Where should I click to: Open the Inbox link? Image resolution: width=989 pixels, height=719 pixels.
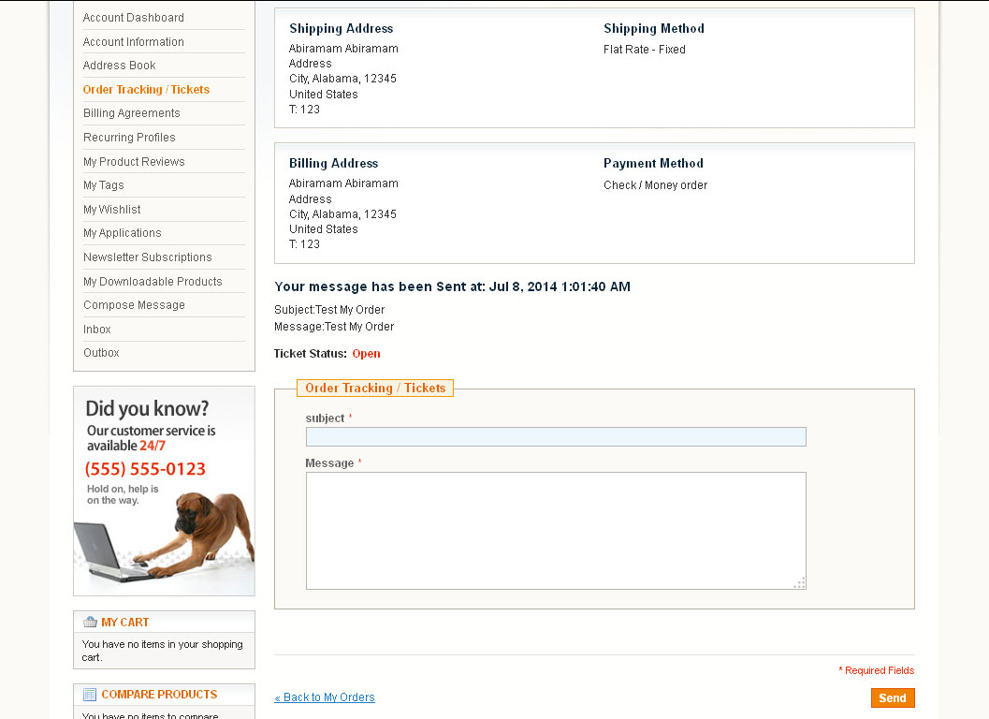click(x=97, y=329)
